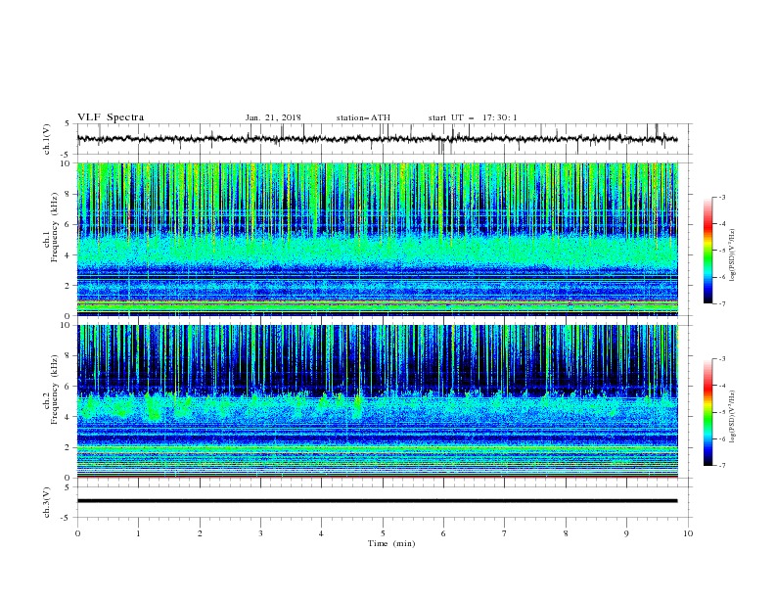
Task: Click the ch.3(V) black signal trace
Action: point(378,501)
